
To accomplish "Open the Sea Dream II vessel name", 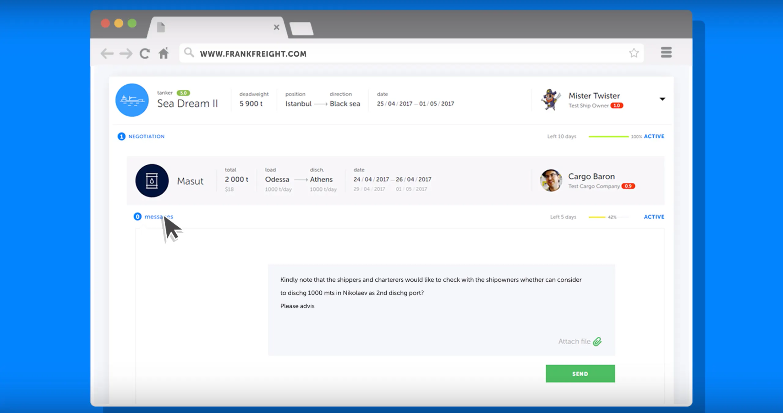I will [187, 103].
